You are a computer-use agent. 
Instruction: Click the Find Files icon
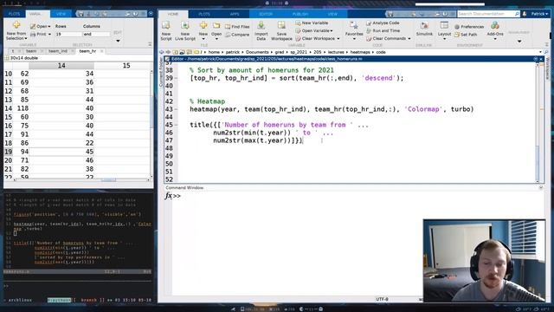tap(228, 27)
